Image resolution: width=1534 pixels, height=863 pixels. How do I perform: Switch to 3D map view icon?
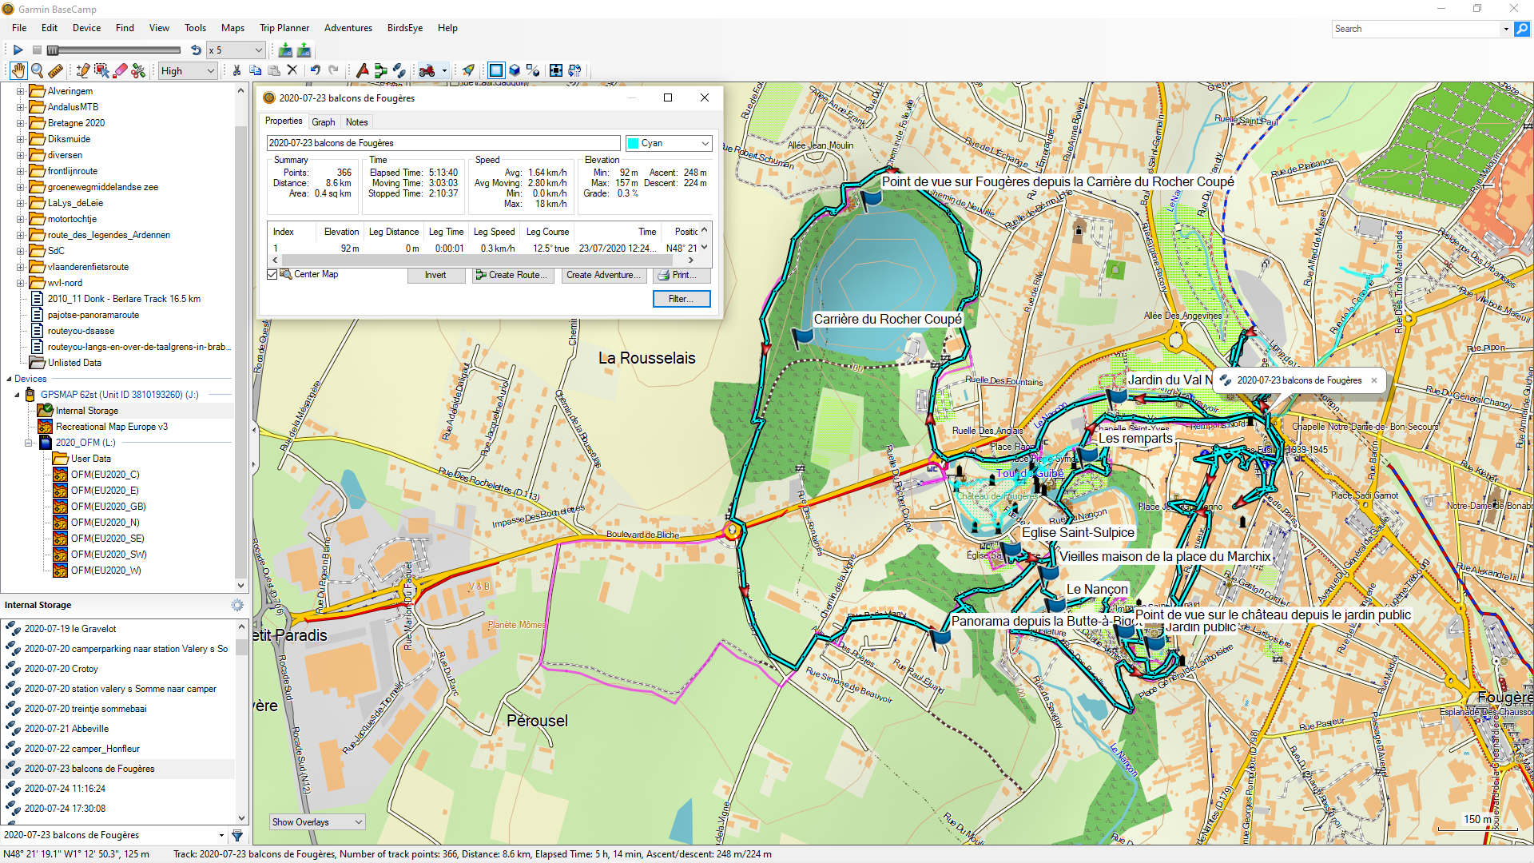[x=515, y=70]
